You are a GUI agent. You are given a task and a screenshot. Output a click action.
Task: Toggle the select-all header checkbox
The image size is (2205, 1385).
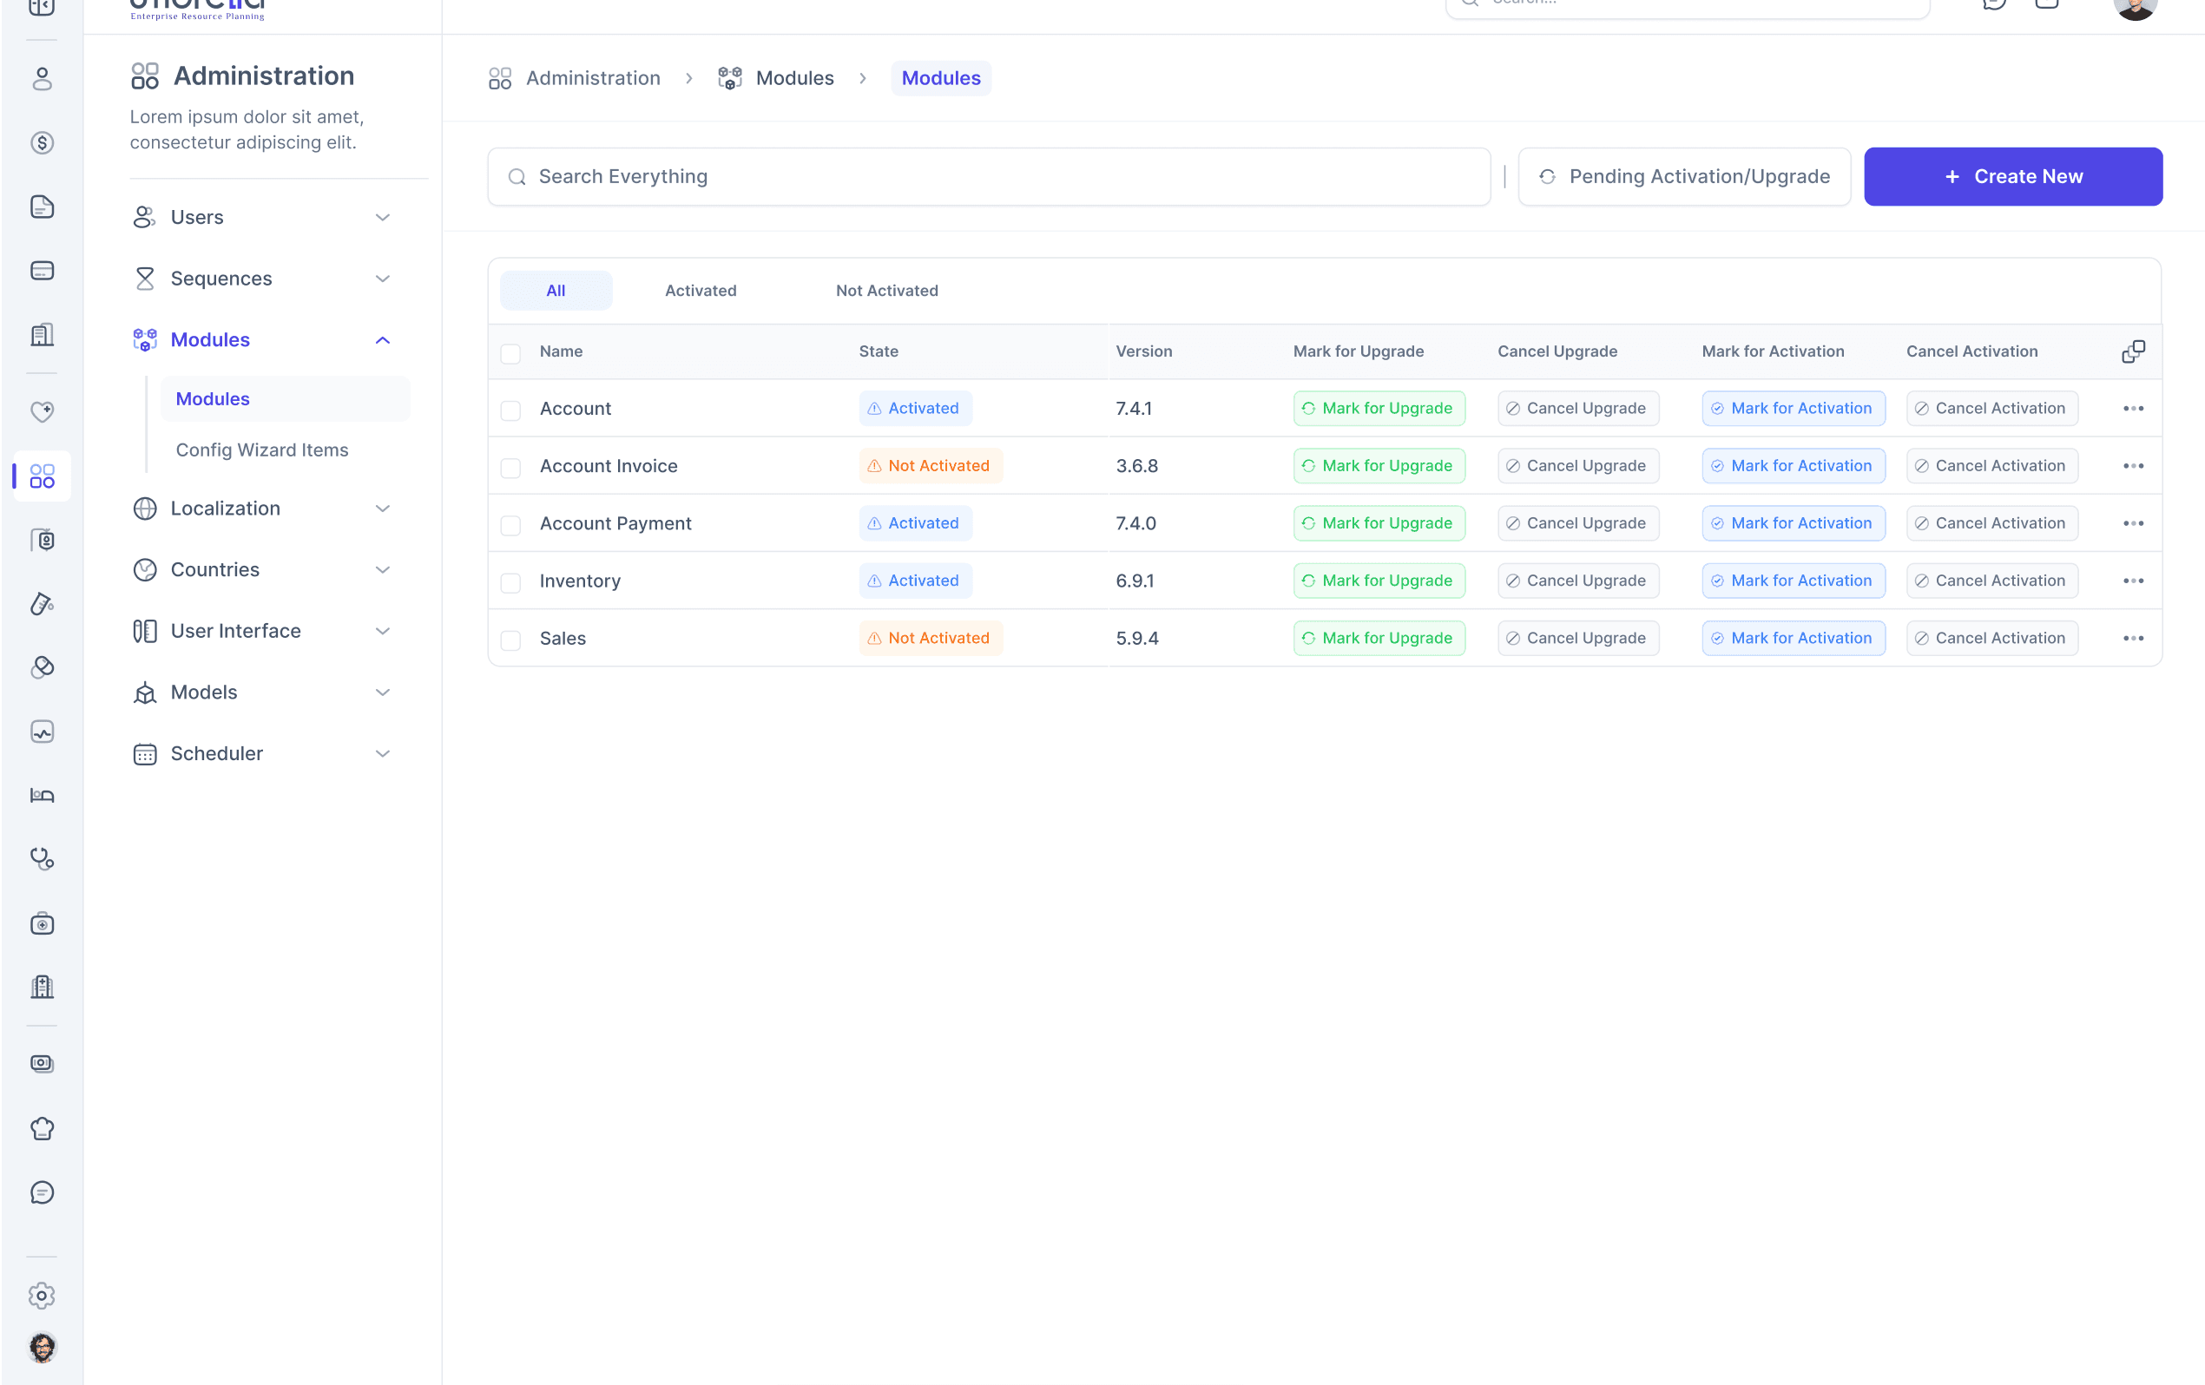click(x=511, y=353)
